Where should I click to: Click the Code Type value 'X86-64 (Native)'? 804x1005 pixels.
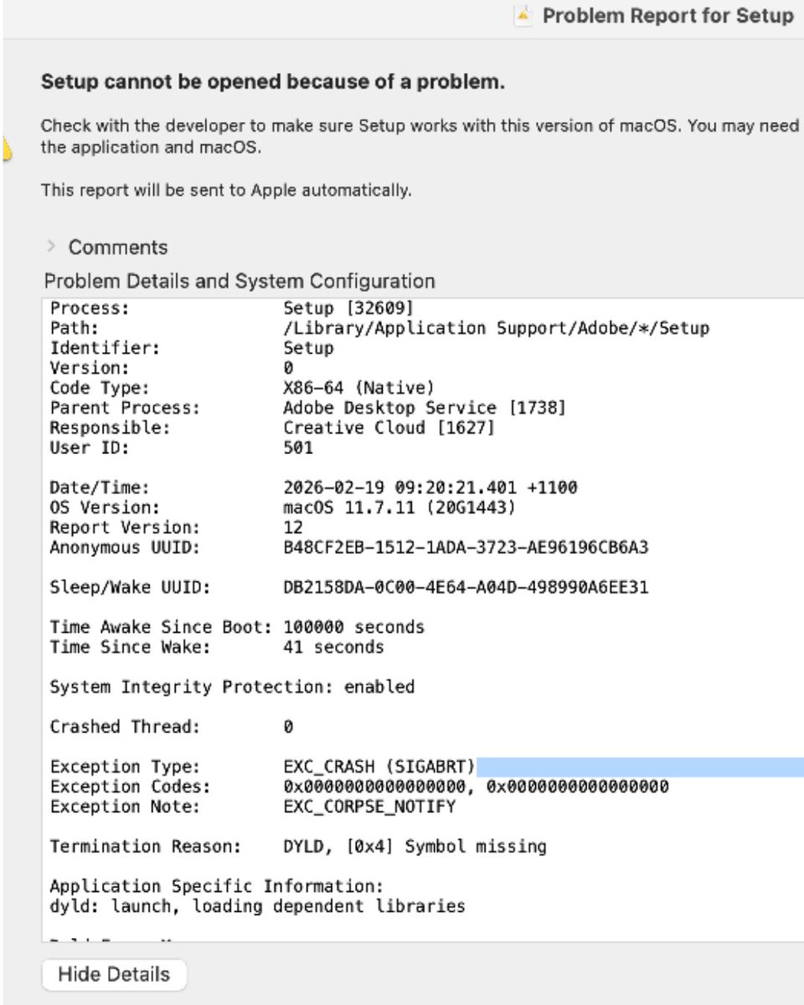click(x=358, y=388)
